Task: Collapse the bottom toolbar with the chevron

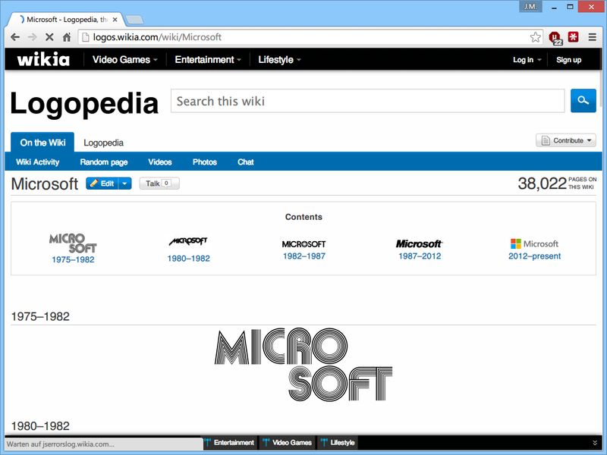Action: pyautogui.click(x=595, y=443)
